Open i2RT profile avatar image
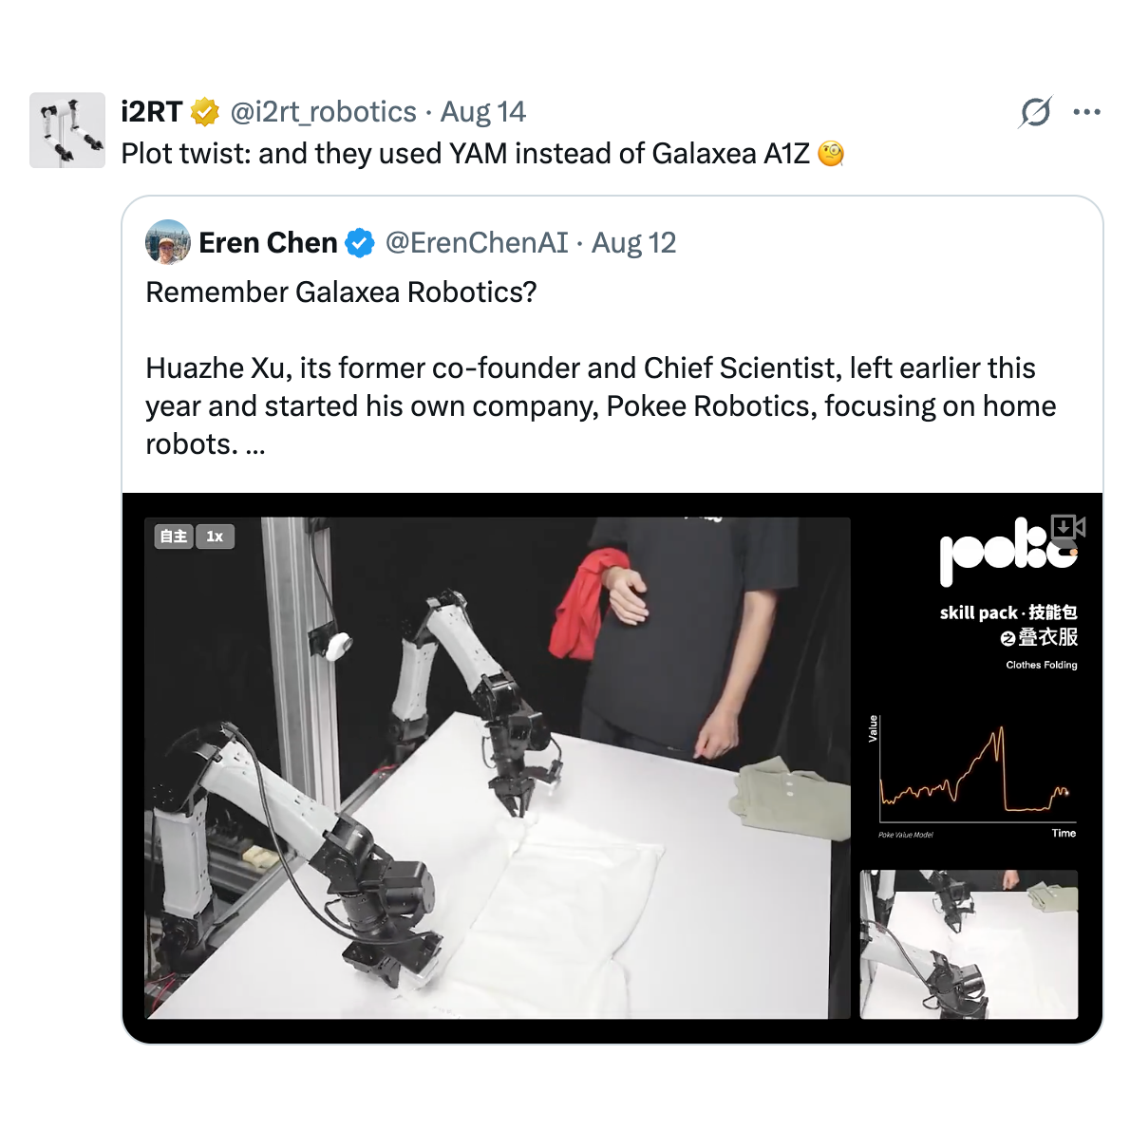This screenshot has height=1130, width=1130. (67, 130)
